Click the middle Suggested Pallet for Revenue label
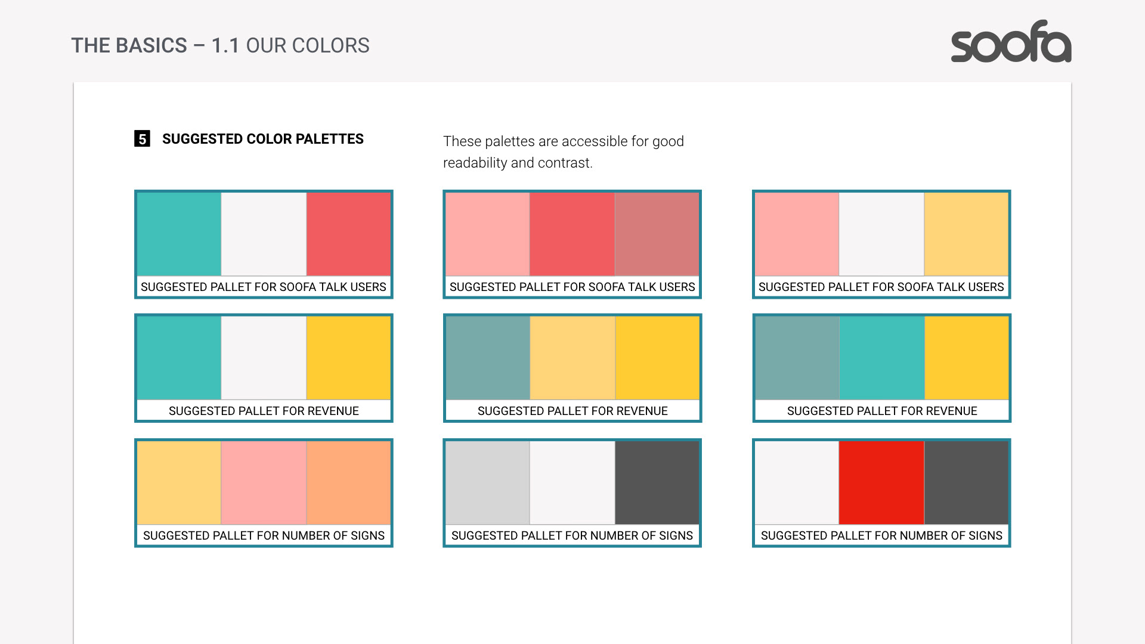 [572, 411]
